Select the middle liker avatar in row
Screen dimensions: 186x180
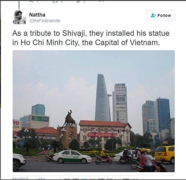click(101, 179)
